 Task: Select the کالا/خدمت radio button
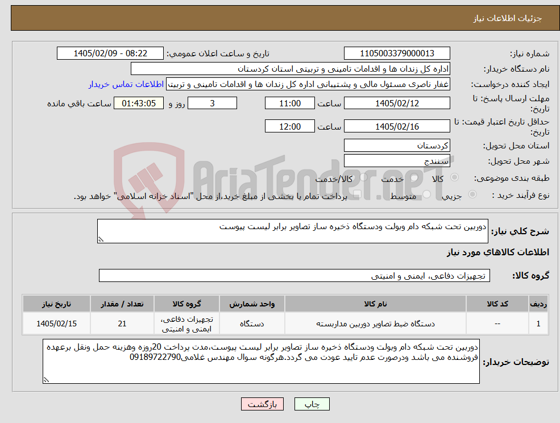click(363, 177)
